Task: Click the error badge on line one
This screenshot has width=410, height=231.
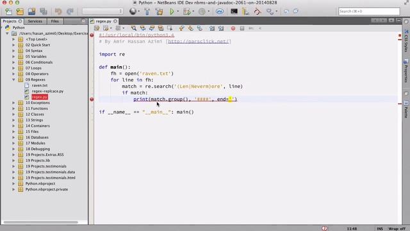Action: click(x=92, y=35)
